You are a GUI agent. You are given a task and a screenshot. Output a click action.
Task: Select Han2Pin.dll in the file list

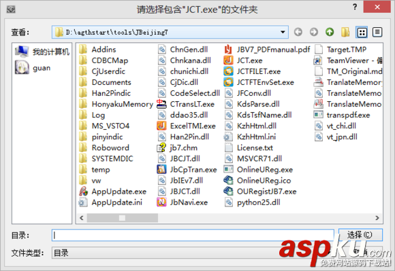183,137
